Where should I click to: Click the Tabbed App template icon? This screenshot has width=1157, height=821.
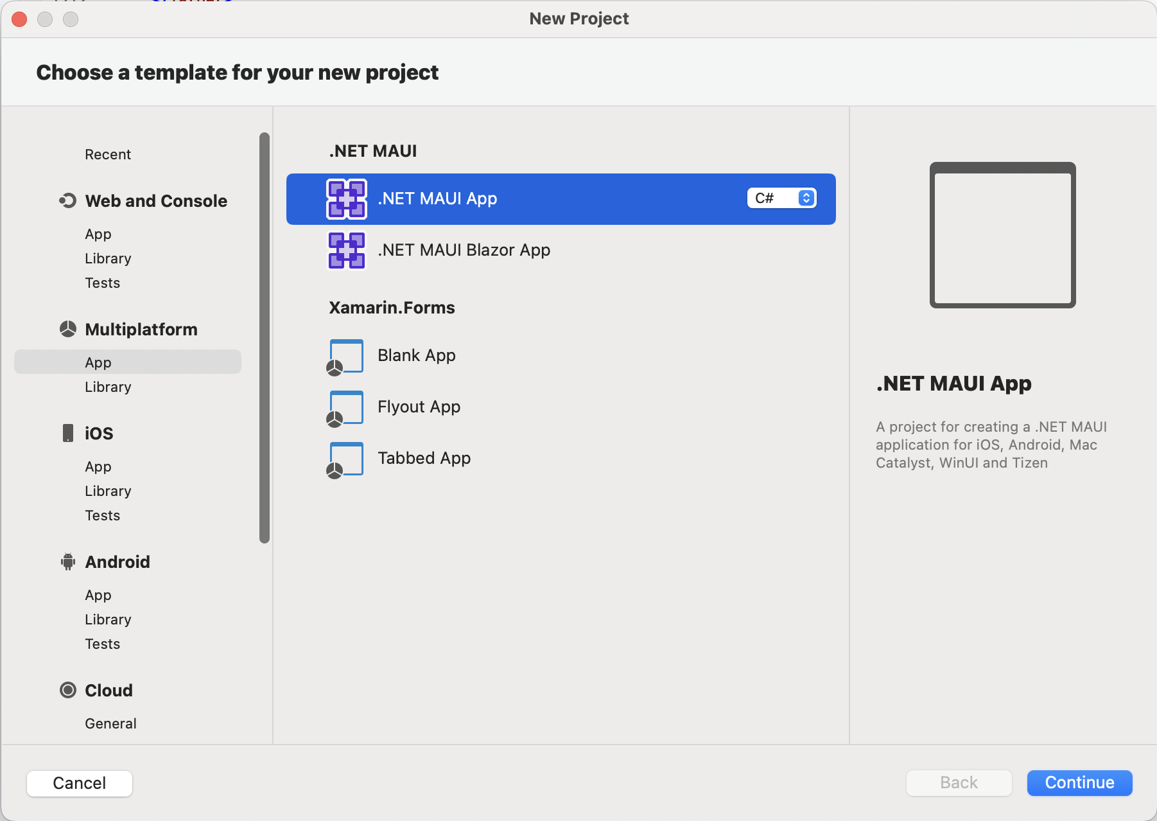pos(345,459)
